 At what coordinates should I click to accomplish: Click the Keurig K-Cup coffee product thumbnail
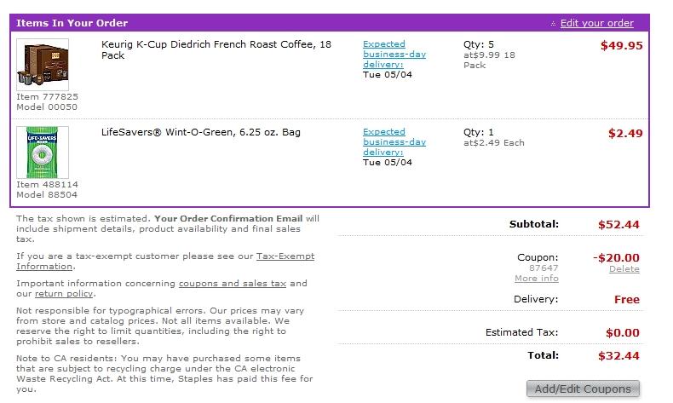pyautogui.click(x=43, y=65)
